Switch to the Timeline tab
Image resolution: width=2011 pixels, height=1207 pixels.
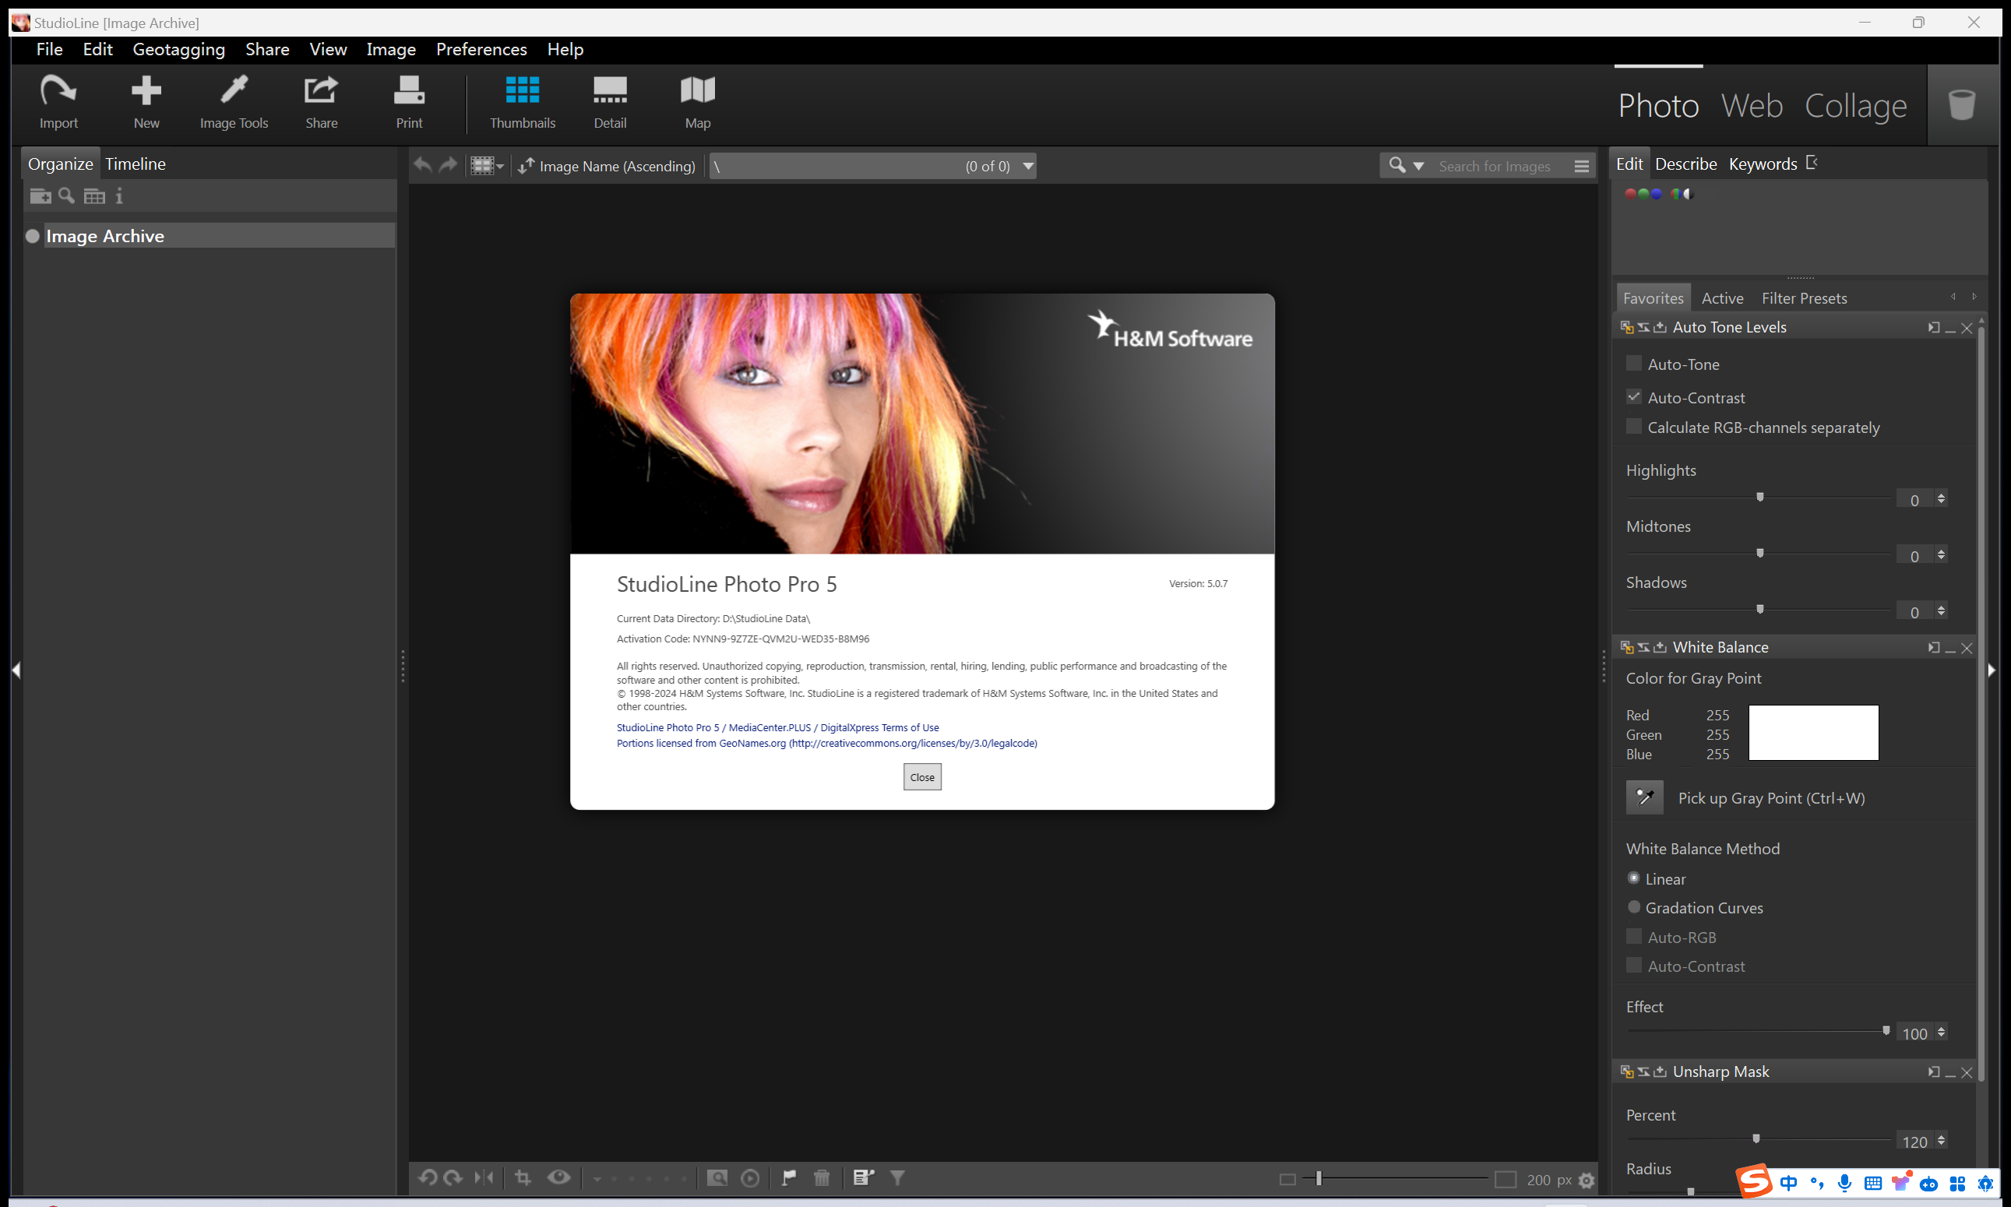[135, 164]
